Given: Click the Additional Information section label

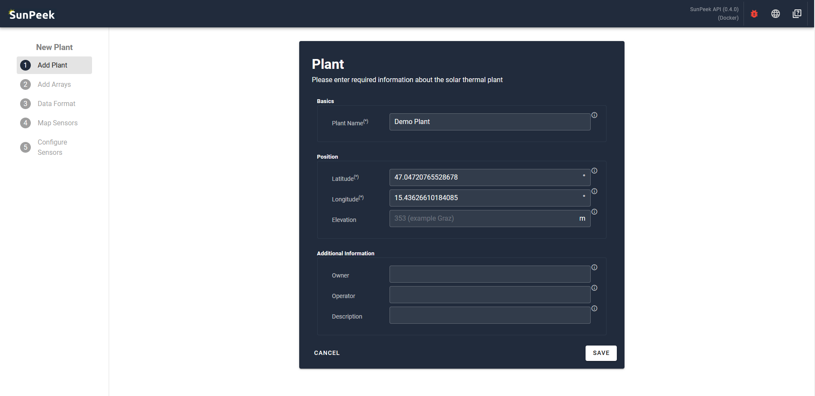Looking at the screenshot, I should (345, 254).
